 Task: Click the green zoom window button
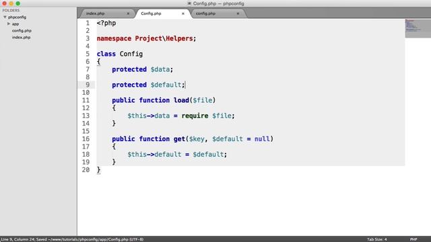pos(18,3)
